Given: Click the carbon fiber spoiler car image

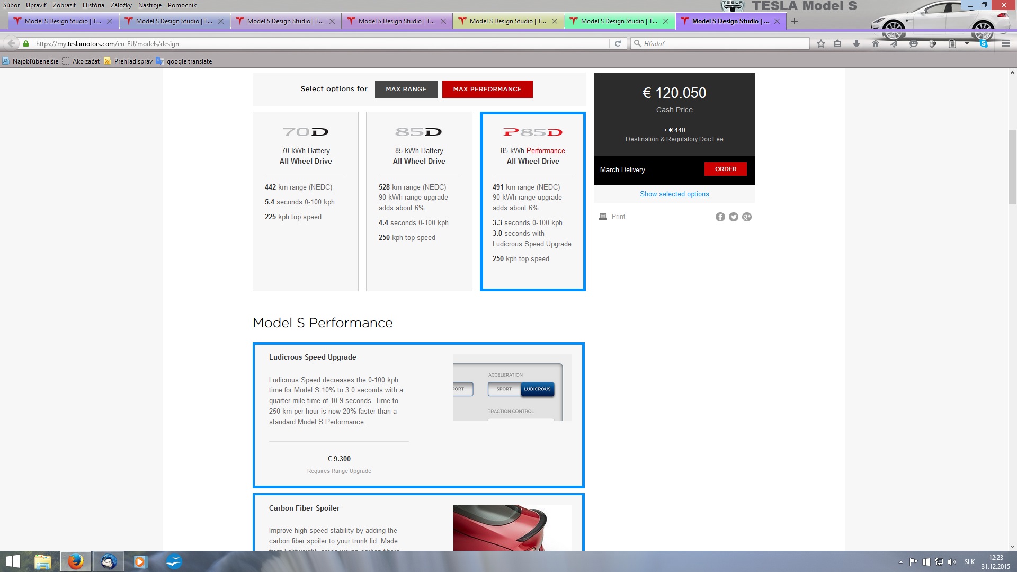Looking at the screenshot, I should (513, 528).
